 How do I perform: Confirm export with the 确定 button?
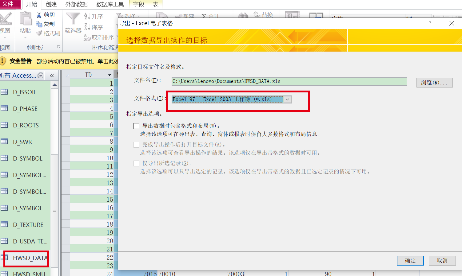click(410, 260)
